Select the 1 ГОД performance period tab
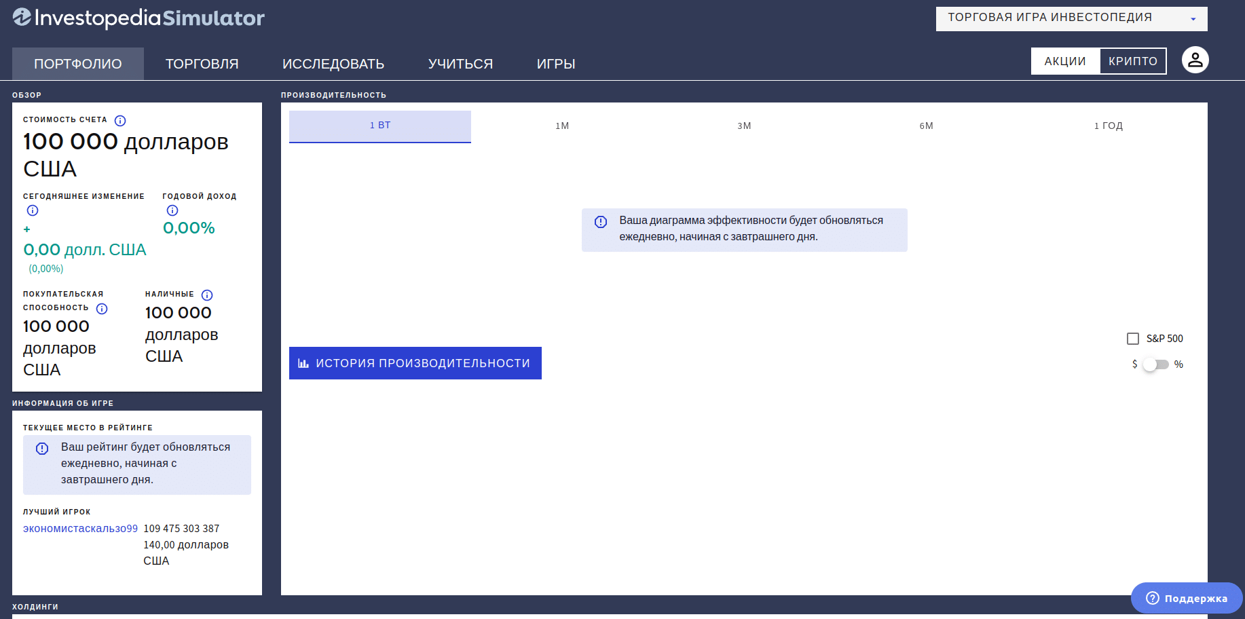This screenshot has width=1245, height=619. [x=1108, y=126]
